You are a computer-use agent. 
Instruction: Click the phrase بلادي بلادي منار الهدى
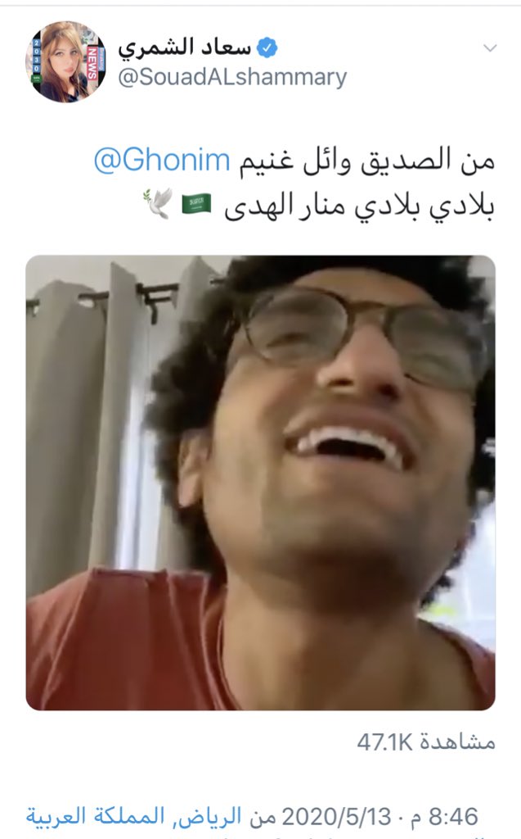click(x=359, y=206)
